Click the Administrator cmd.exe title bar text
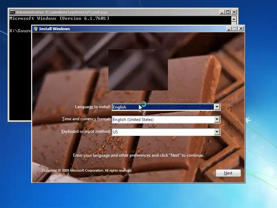This screenshot has width=277, height=208. 62,12
